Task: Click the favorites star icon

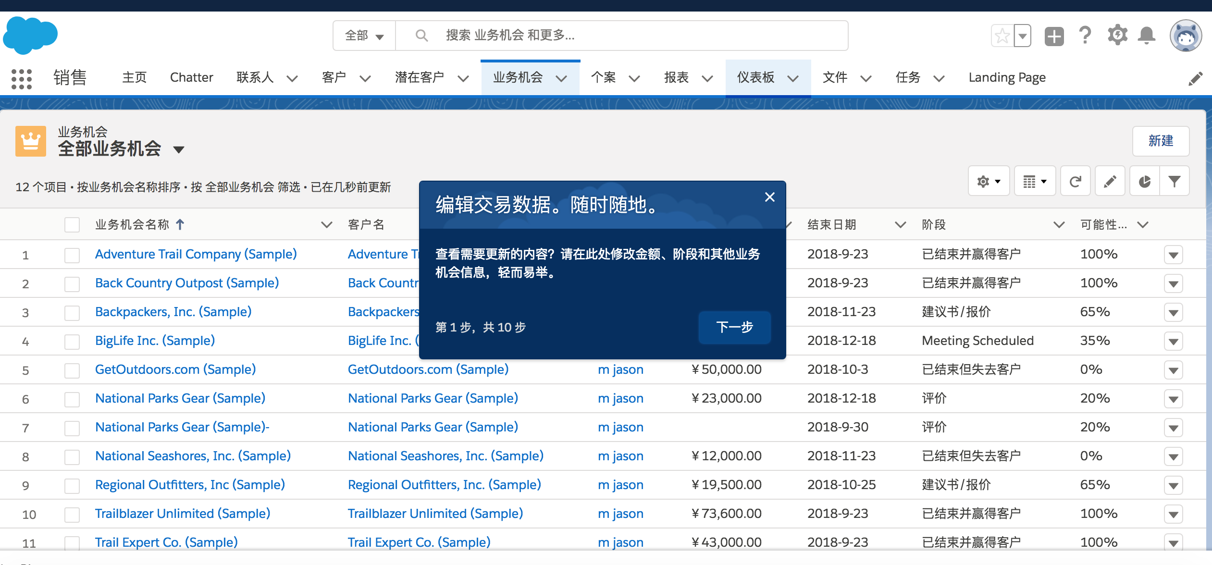Action: pyautogui.click(x=1002, y=36)
